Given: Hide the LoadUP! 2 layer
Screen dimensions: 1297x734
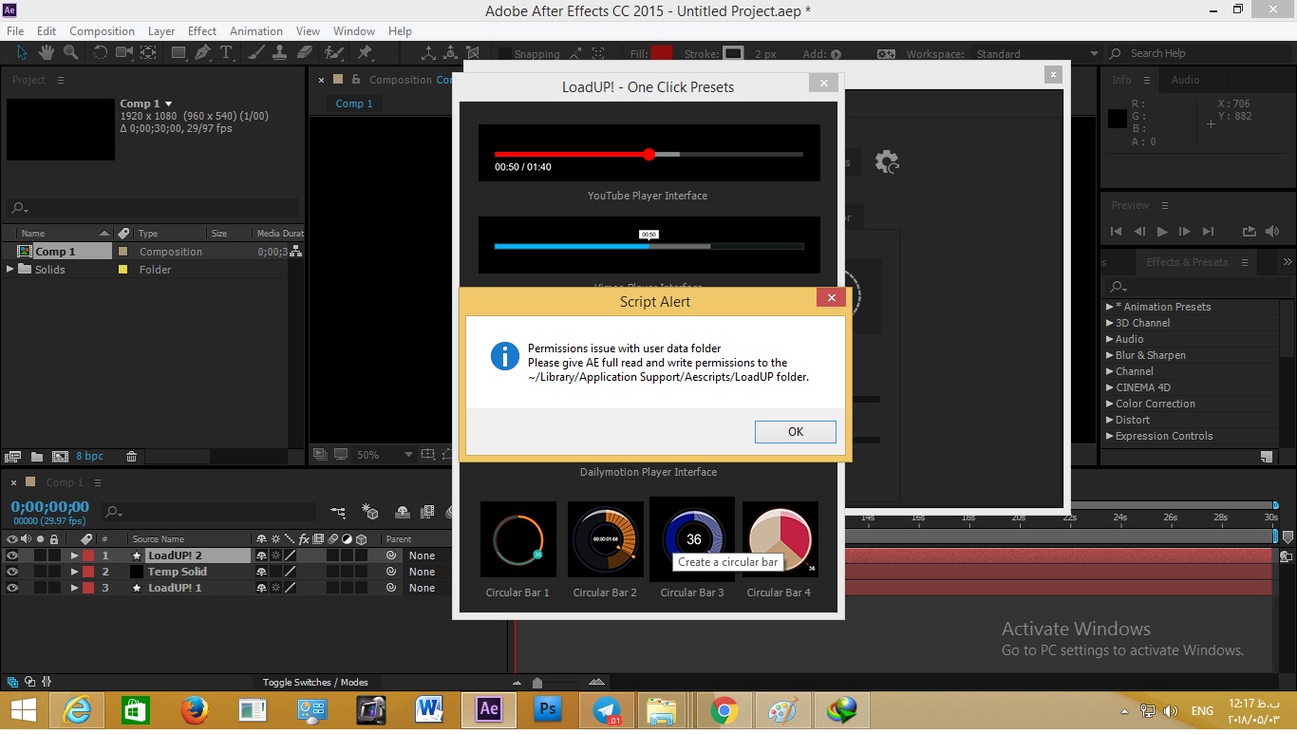Looking at the screenshot, I should [12, 555].
